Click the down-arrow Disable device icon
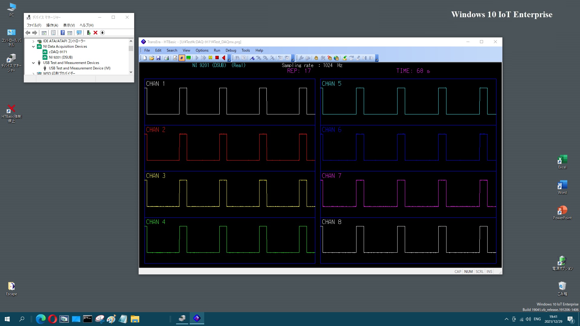 102,33
